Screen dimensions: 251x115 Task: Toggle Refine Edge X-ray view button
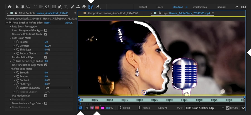80,108
